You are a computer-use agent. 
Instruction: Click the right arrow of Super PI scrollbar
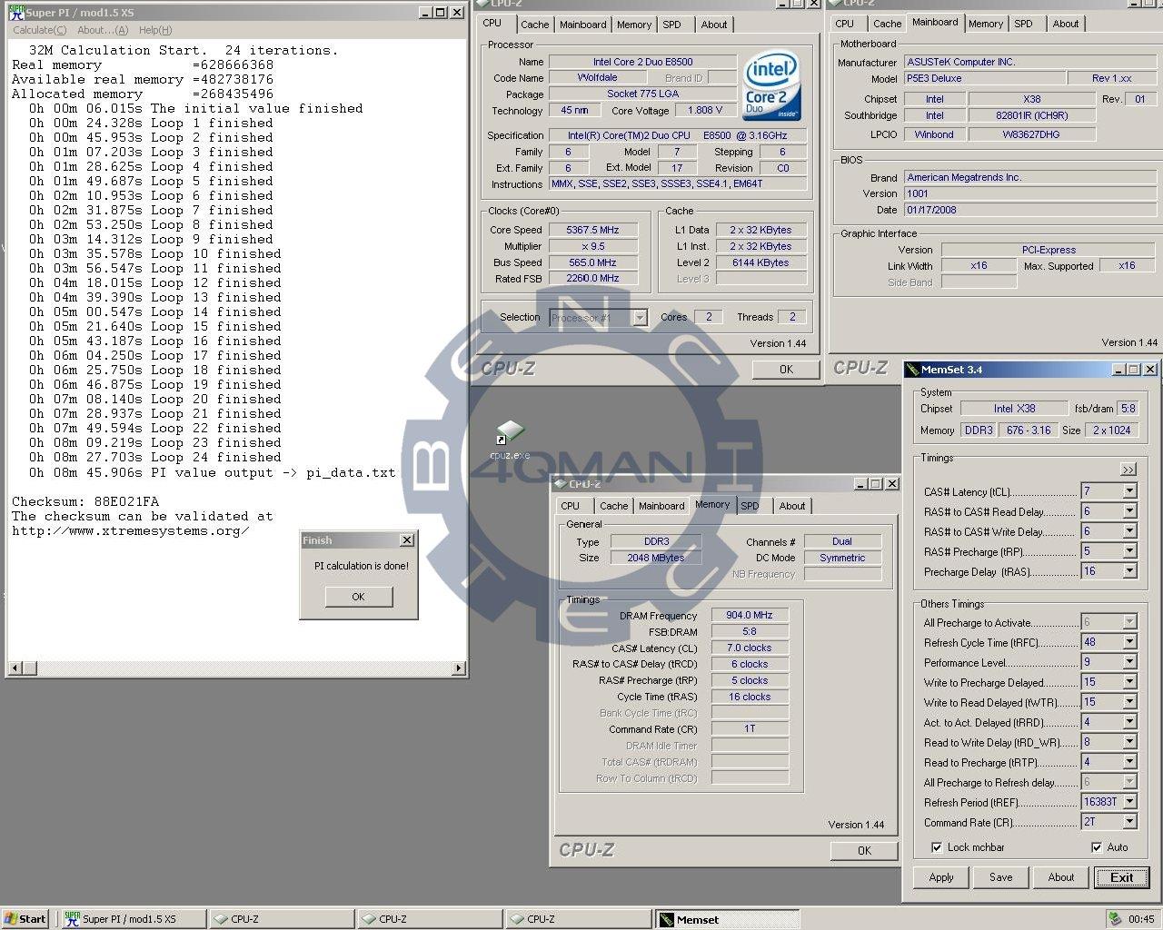coord(459,668)
